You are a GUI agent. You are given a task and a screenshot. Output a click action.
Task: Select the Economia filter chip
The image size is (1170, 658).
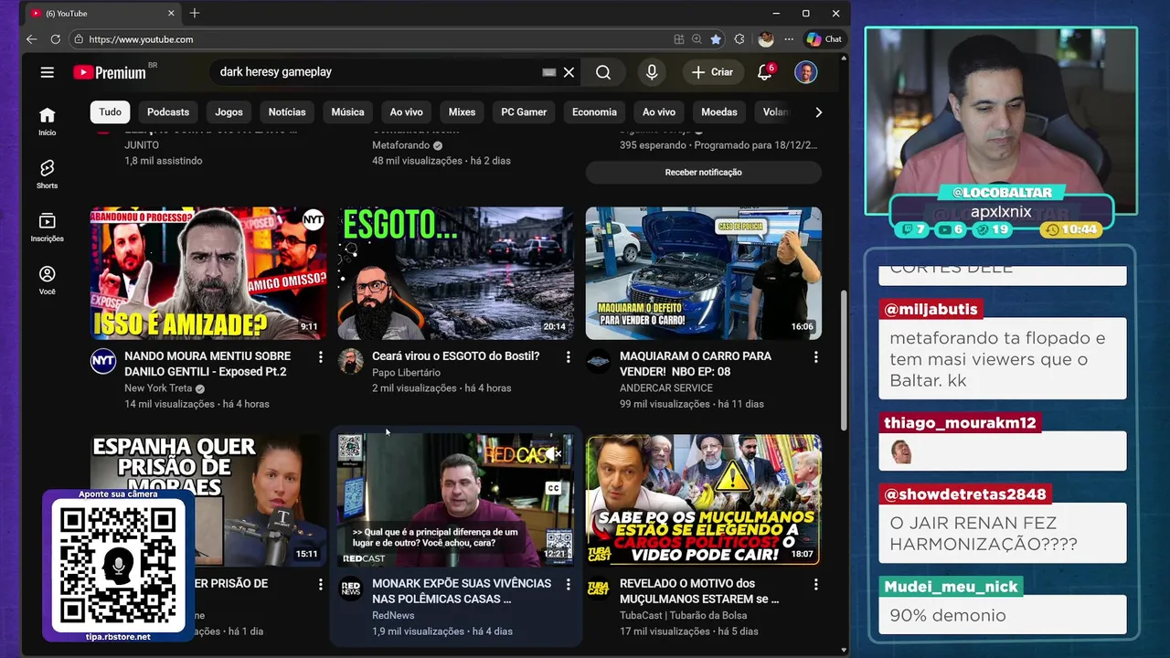pyautogui.click(x=594, y=111)
